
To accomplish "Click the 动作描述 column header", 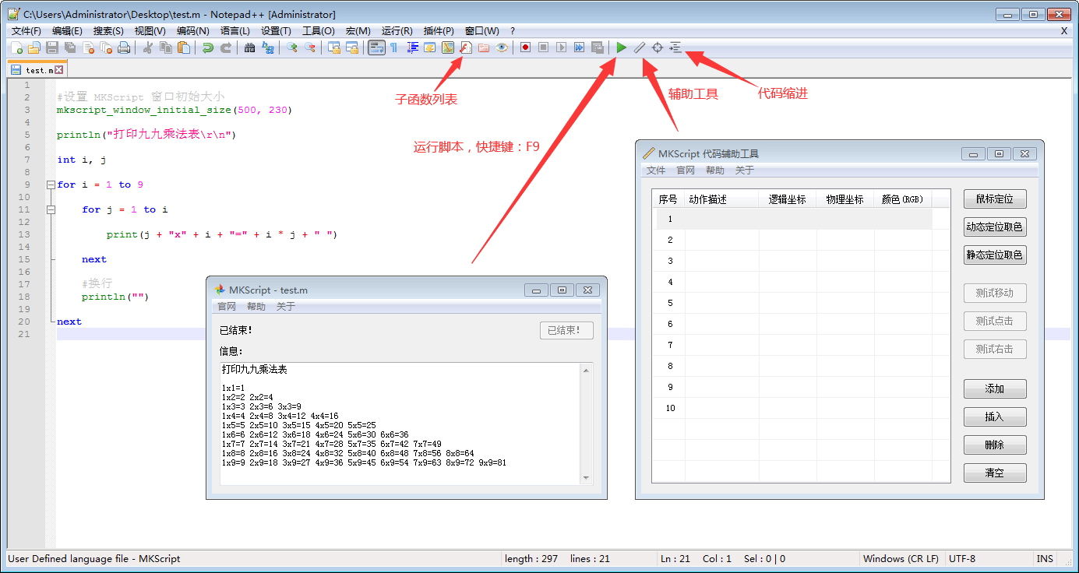I will pos(722,199).
